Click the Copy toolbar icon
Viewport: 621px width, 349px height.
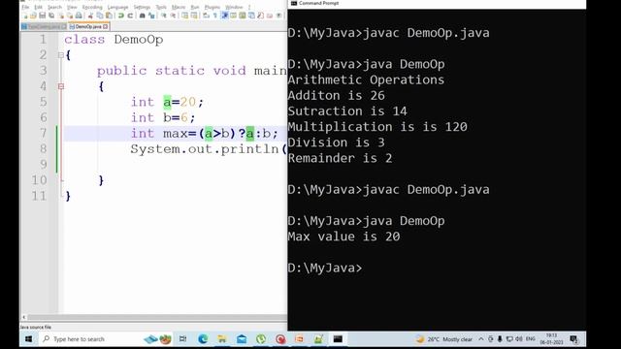[x=100, y=16]
